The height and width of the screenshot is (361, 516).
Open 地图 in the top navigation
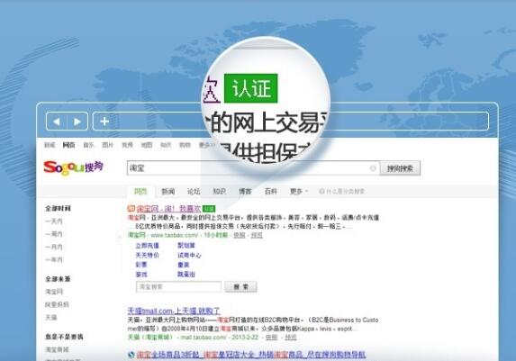point(147,145)
